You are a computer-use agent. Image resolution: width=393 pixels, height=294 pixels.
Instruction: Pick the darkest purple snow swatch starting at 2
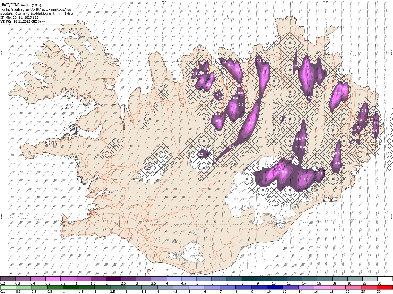coord(113,279)
